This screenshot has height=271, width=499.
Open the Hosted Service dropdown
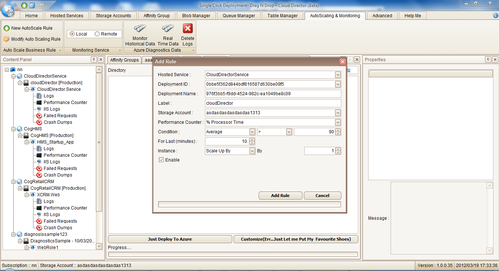(x=338, y=75)
